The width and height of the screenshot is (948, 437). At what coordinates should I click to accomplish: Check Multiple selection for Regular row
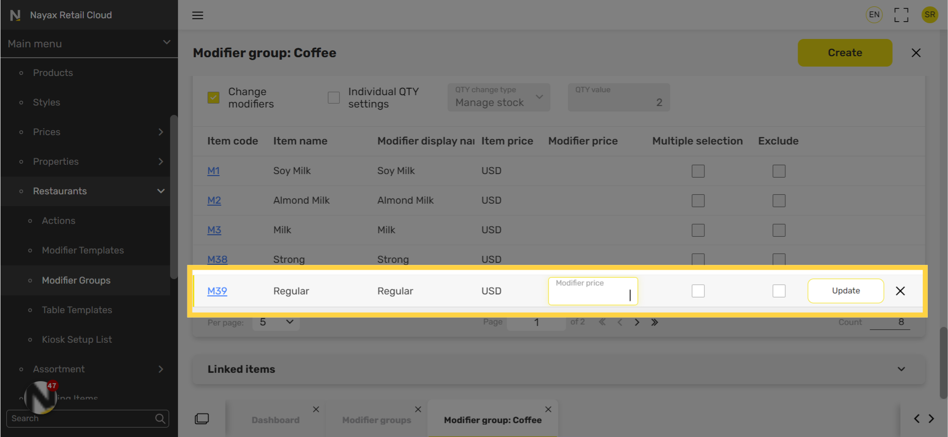click(698, 291)
